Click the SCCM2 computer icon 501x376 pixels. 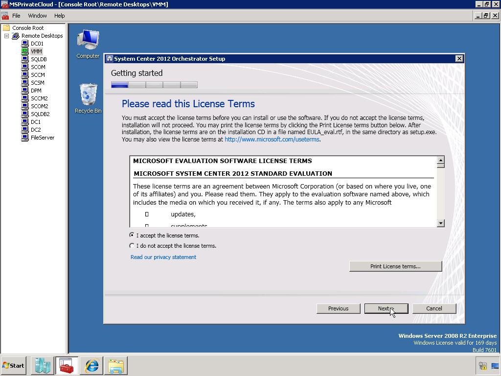pos(25,98)
